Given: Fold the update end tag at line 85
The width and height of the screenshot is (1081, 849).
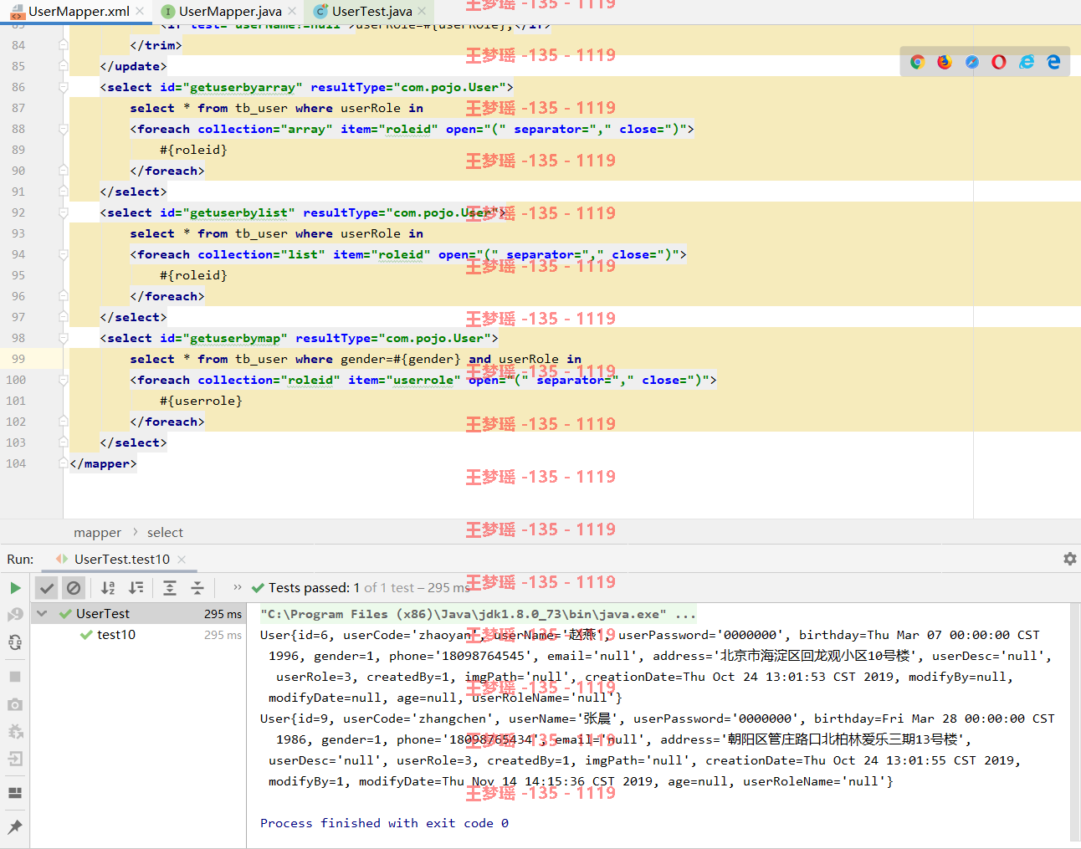Looking at the screenshot, I should (x=64, y=66).
